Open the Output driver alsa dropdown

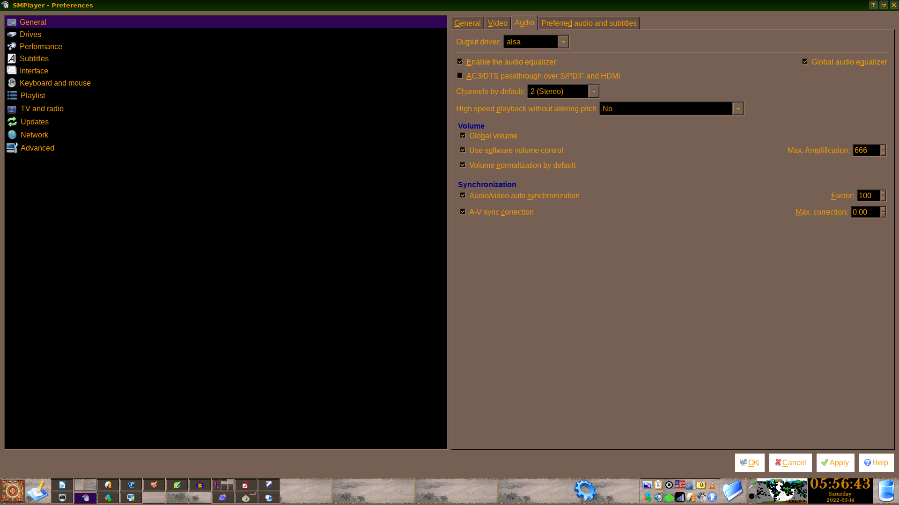click(536, 42)
